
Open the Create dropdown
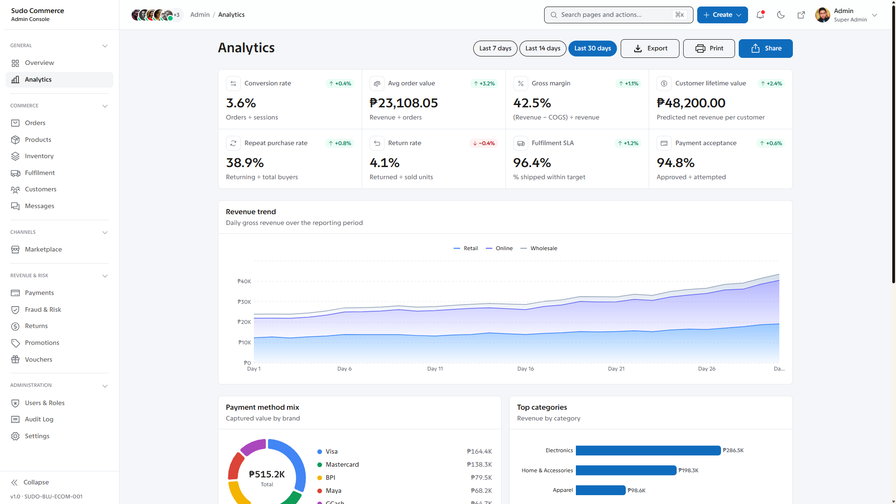click(x=722, y=15)
